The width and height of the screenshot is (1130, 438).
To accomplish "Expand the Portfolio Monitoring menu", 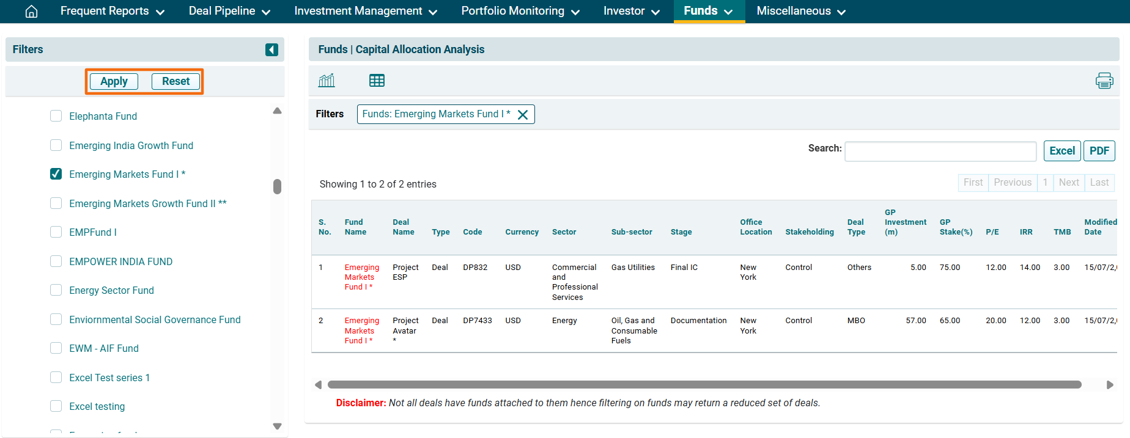I will (x=520, y=12).
